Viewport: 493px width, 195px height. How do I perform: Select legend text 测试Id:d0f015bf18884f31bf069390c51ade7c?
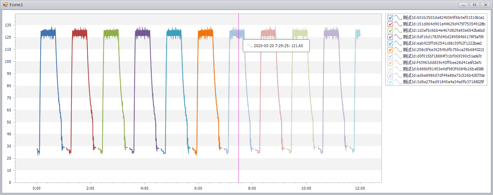pos(442,56)
